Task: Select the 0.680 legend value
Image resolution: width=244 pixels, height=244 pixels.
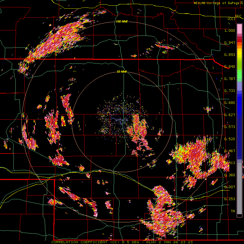Action: tap(230, 103)
